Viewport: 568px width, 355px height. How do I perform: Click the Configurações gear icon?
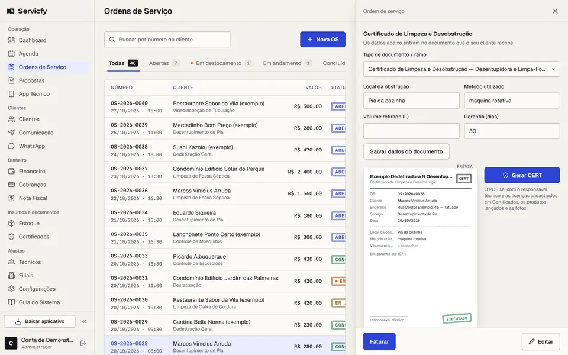tap(11, 289)
